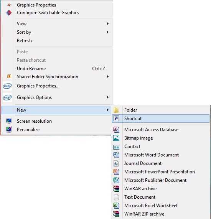211x219 pixels.
Task: Select Refresh from the context menu
Action: click(57, 41)
